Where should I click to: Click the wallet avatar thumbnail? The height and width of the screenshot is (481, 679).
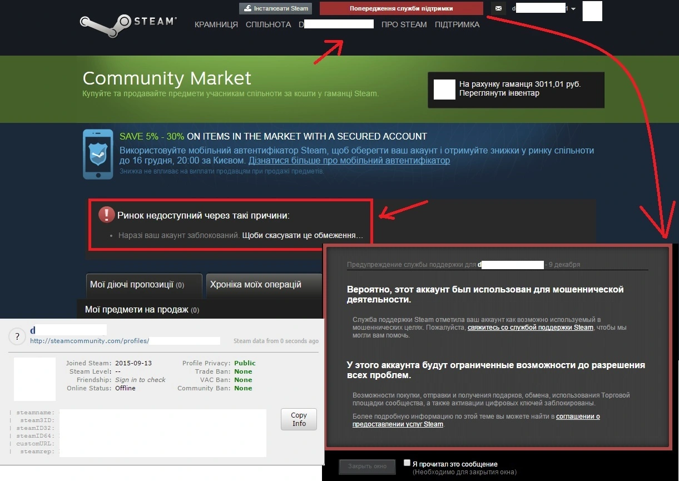pos(444,89)
